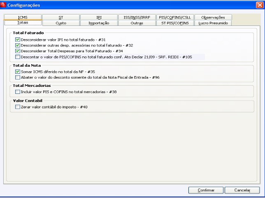Open the ISS/INSS/IRRF tab
The width and height of the screenshot is (265, 198).
137,17
